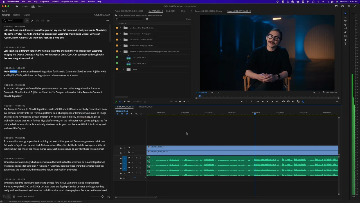Click the Program monitor scrubber playhead

[200, 96]
